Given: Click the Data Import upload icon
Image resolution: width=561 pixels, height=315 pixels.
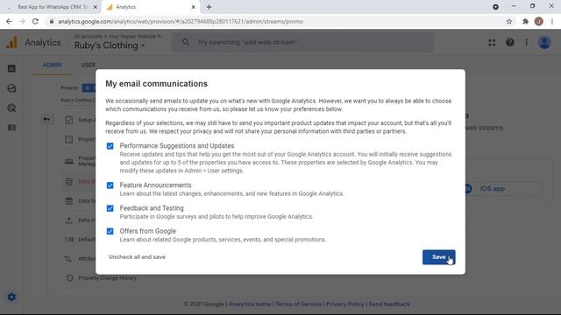Looking at the screenshot, I should coord(69,220).
